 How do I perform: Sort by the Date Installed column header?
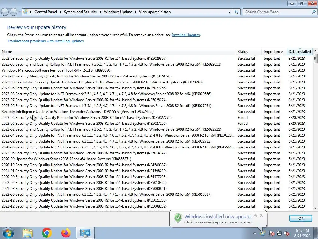point(300,52)
